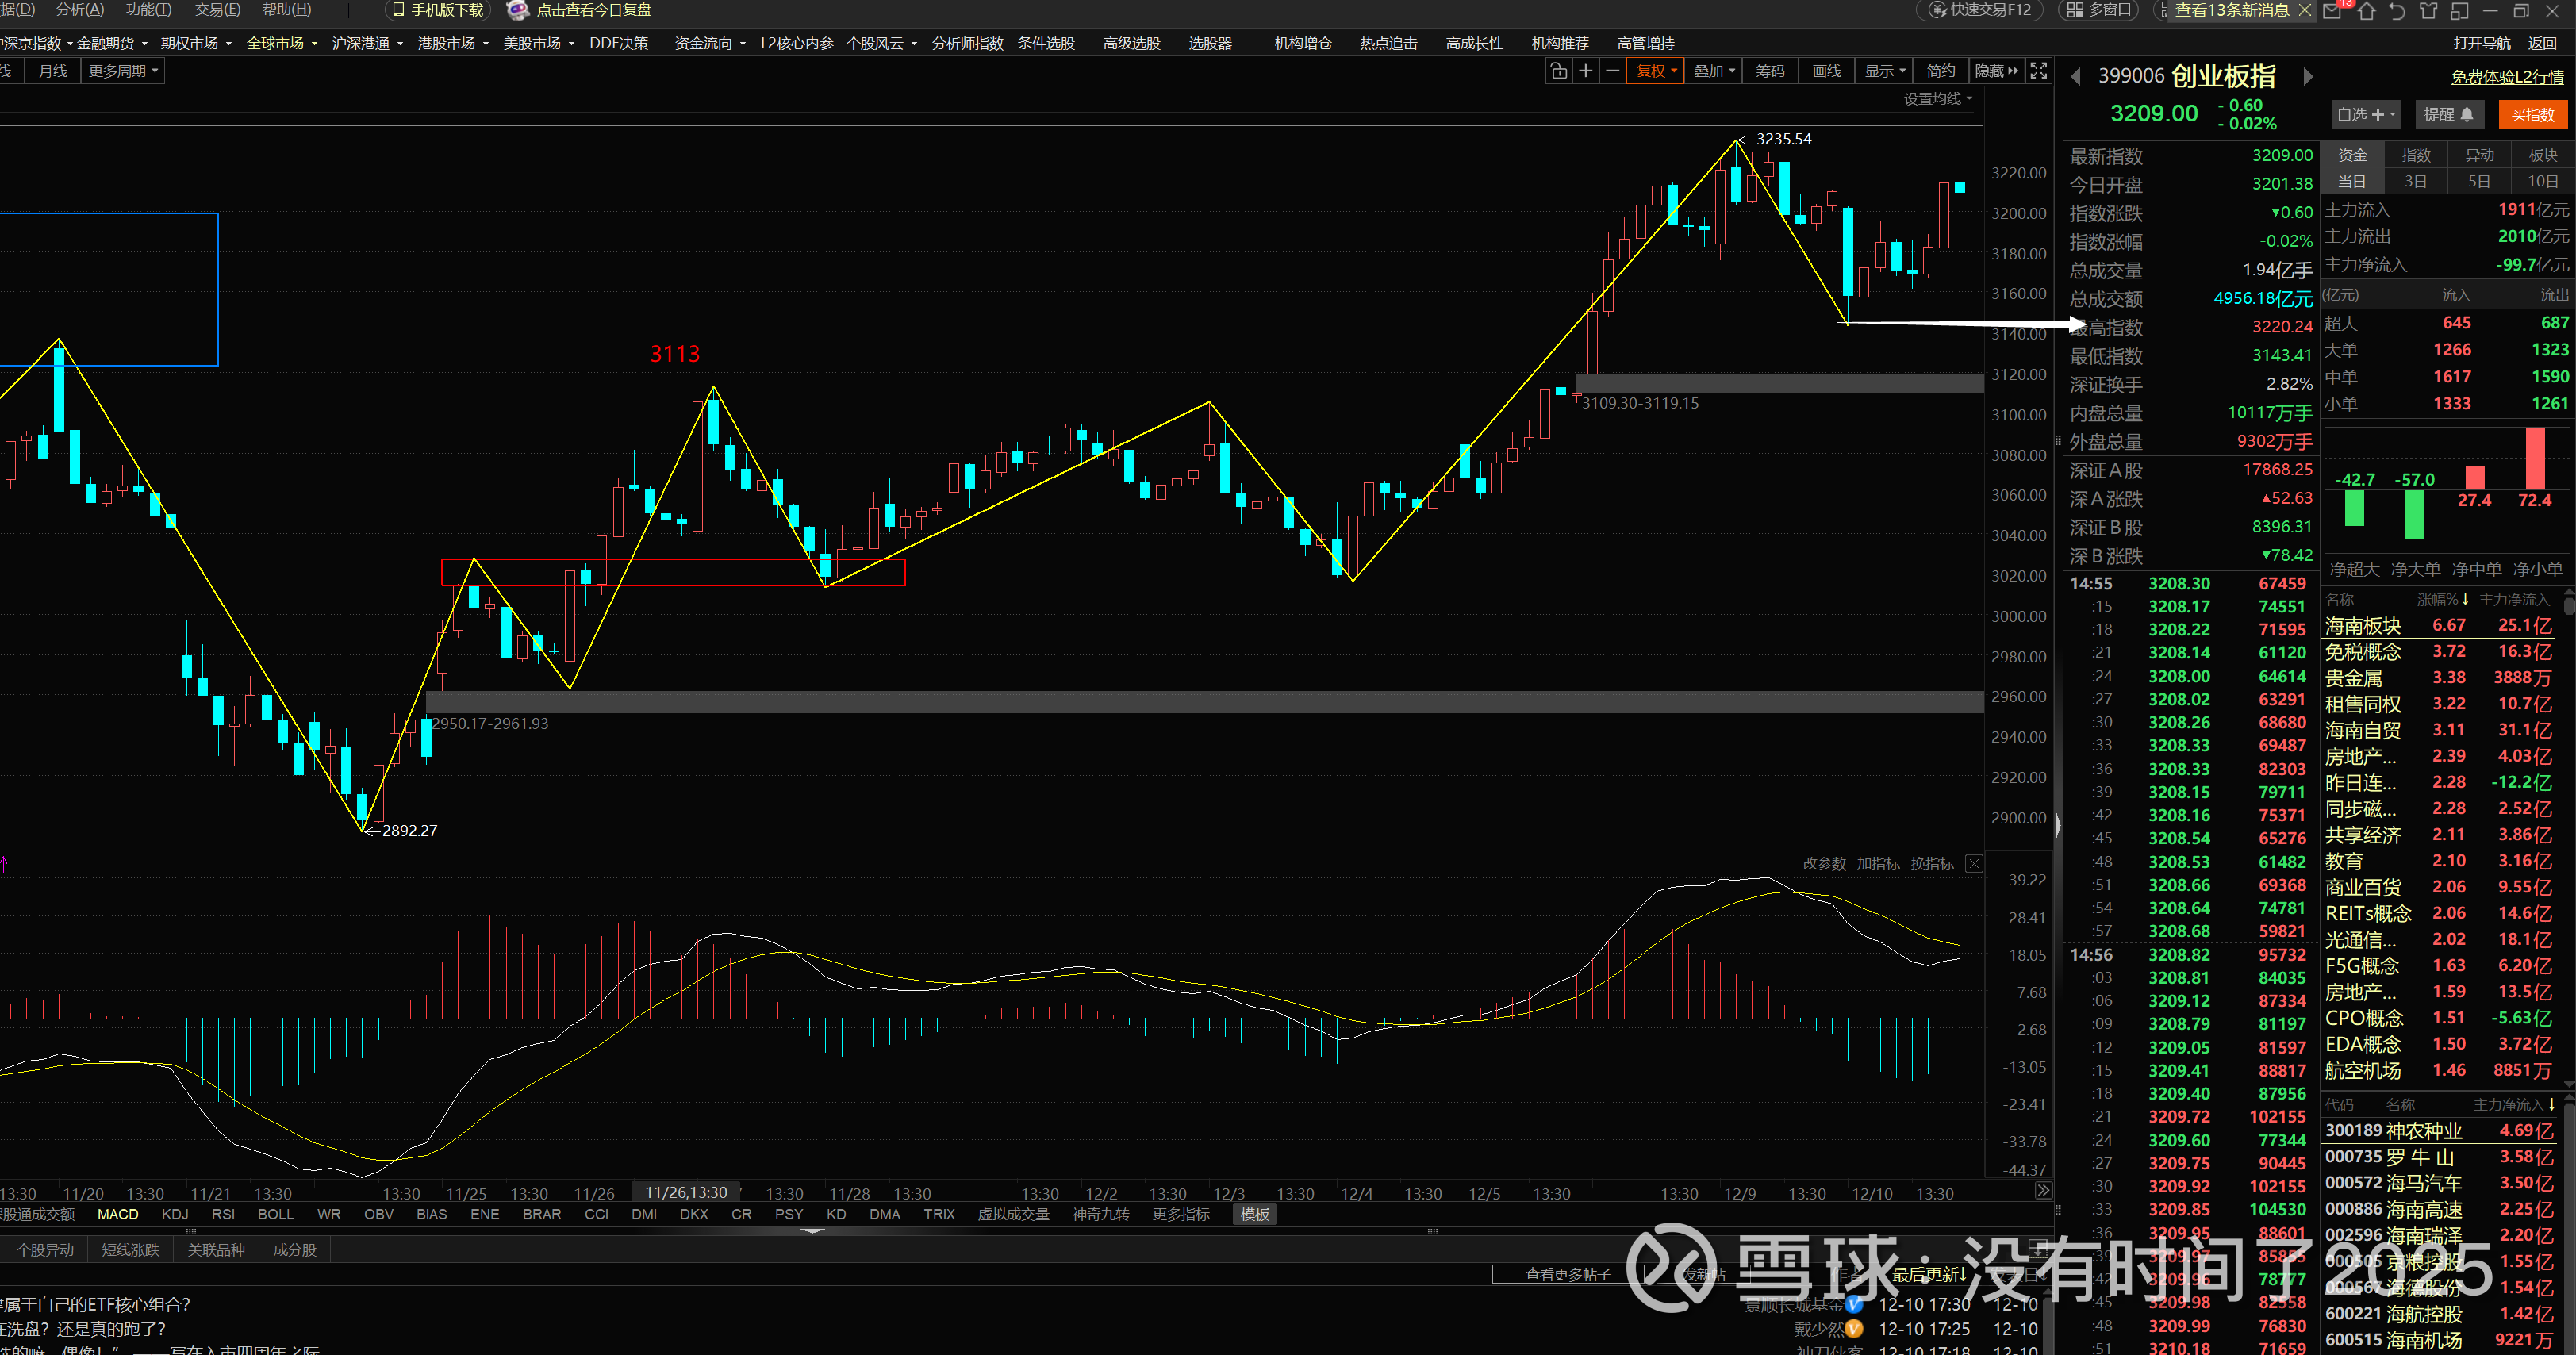Go to next stock with right arrow
The height and width of the screenshot is (1355, 2576).
point(2308,76)
